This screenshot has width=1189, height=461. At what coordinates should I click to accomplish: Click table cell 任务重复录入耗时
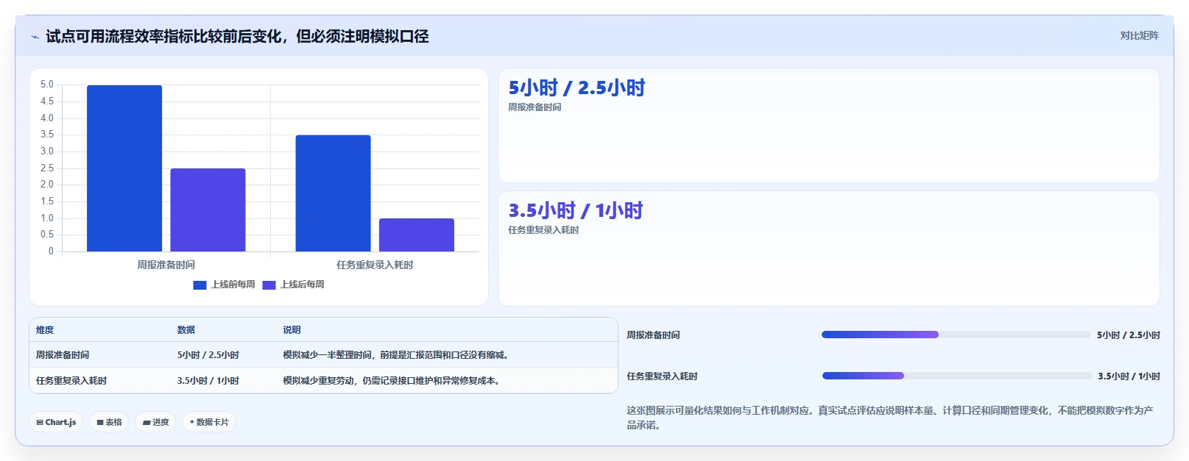pos(71,381)
